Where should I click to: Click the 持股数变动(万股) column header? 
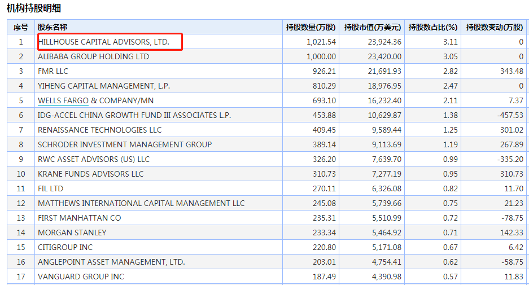pos(495,27)
